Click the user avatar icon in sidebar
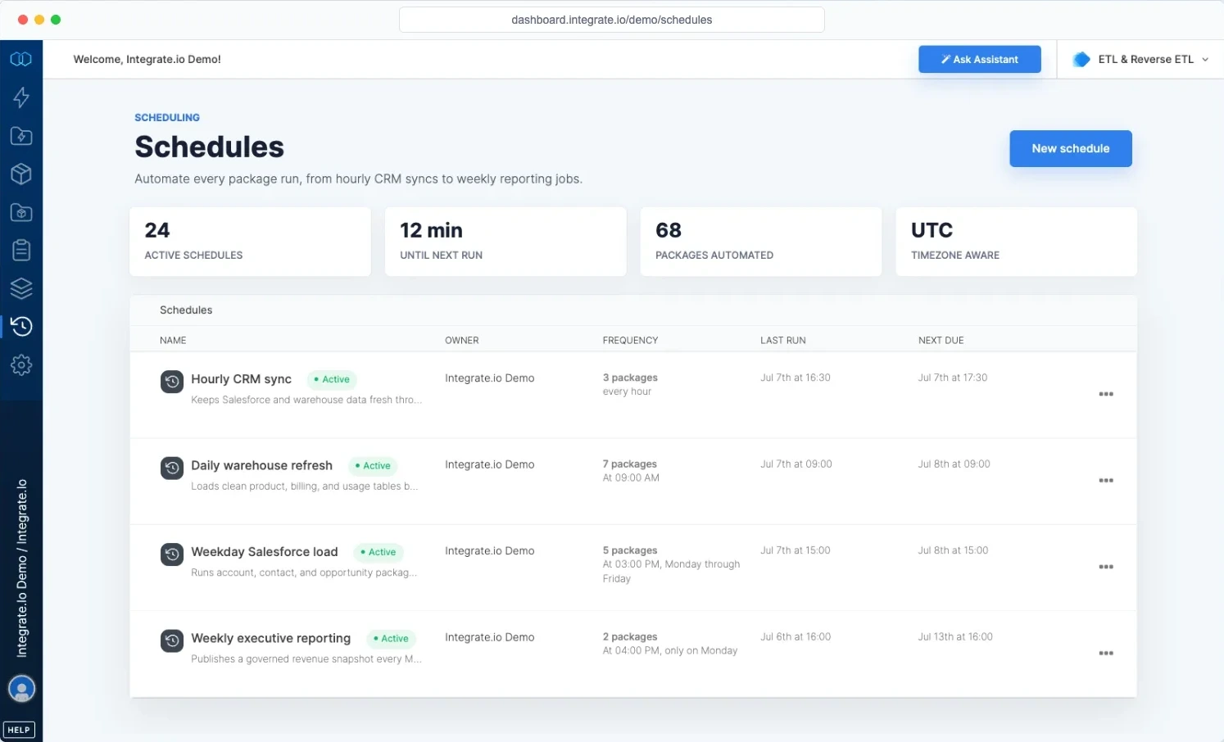The image size is (1224, 742). (21, 689)
